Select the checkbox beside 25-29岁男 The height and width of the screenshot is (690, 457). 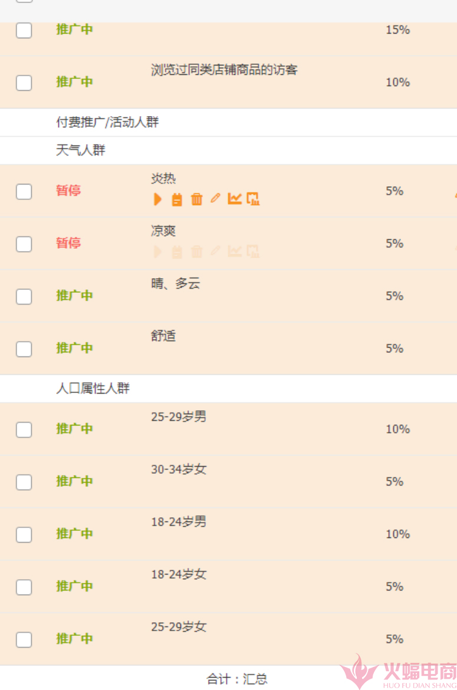coord(24,430)
